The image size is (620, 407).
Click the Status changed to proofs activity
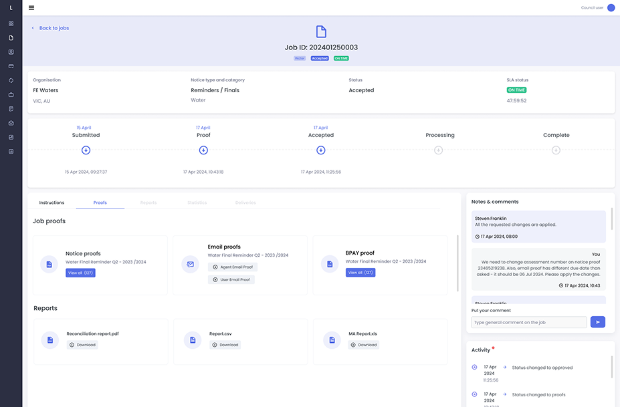(538, 395)
